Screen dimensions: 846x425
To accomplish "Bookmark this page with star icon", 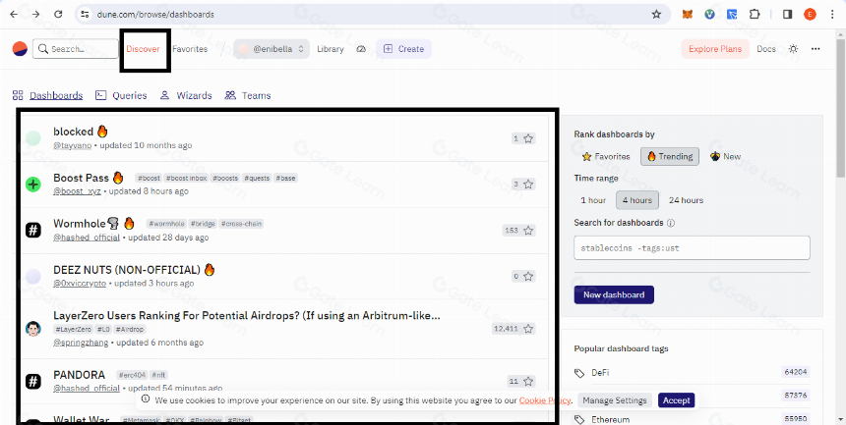I will pyautogui.click(x=656, y=15).
